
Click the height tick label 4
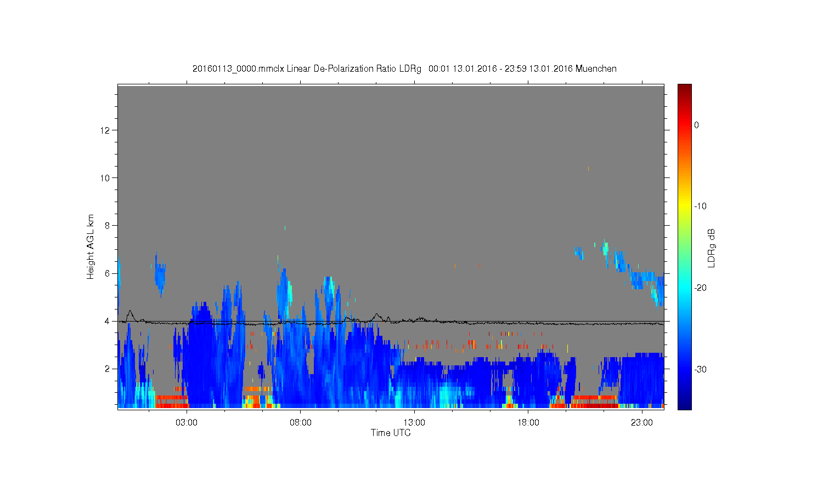(x=108, y=321)
